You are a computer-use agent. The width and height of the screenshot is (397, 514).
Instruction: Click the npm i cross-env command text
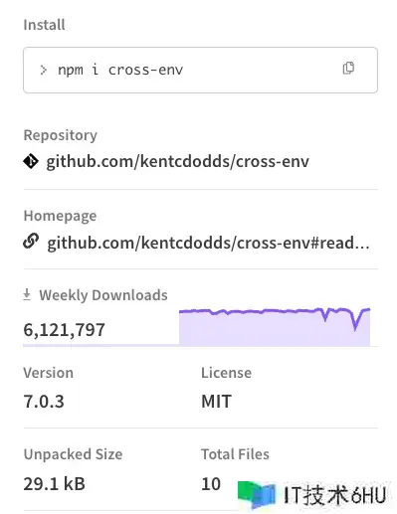coord(120,70)
